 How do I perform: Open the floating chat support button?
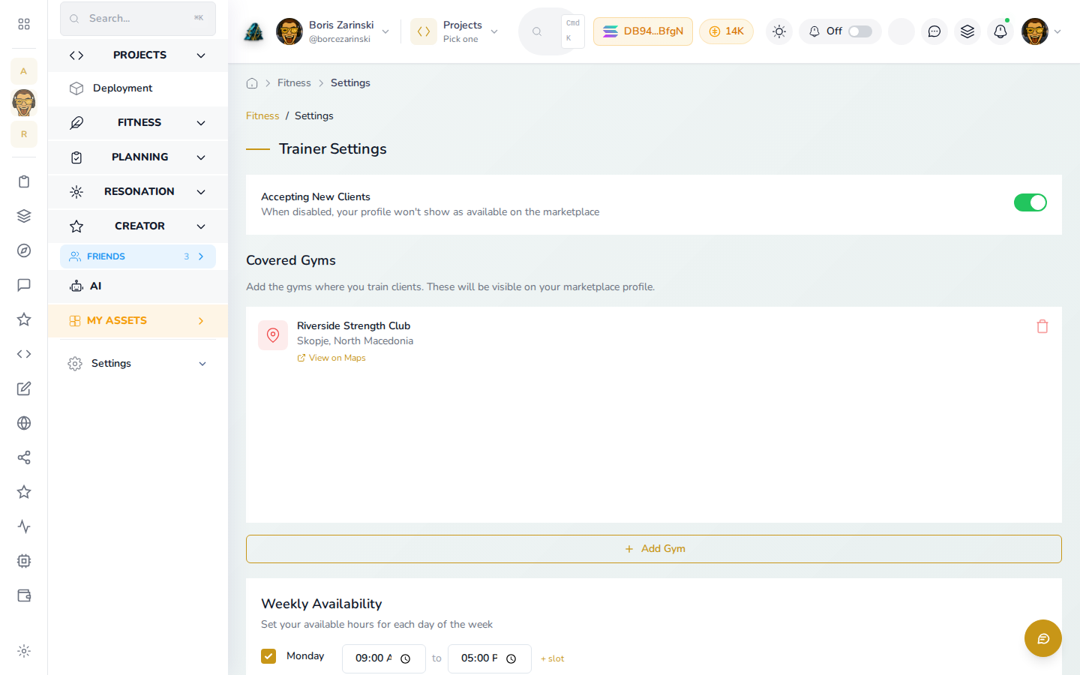click(1043, 638)
